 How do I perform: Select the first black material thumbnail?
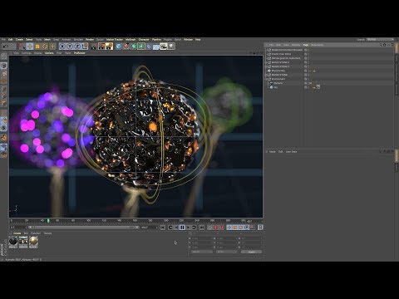pos(13,242)
